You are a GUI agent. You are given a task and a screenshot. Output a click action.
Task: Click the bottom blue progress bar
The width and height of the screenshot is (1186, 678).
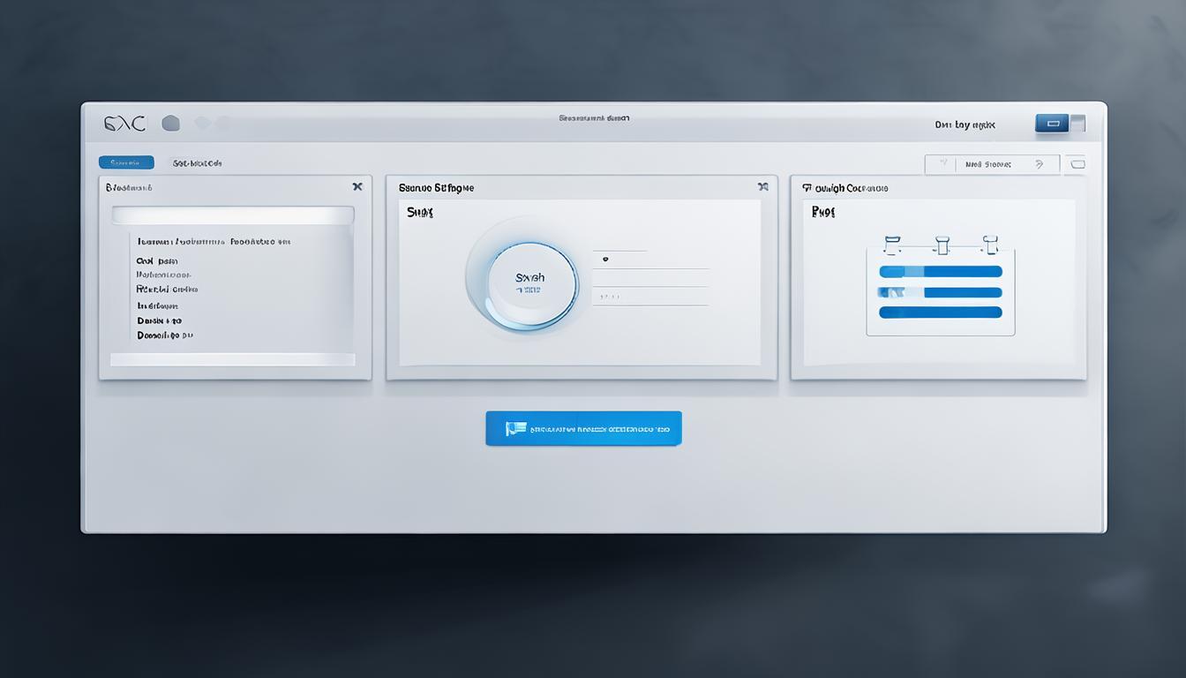[941, 313]
